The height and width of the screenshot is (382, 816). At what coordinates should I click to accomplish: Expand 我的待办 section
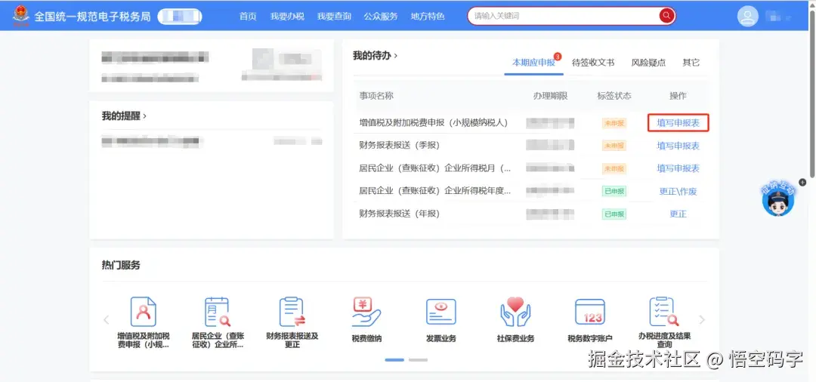click(376, 55)
